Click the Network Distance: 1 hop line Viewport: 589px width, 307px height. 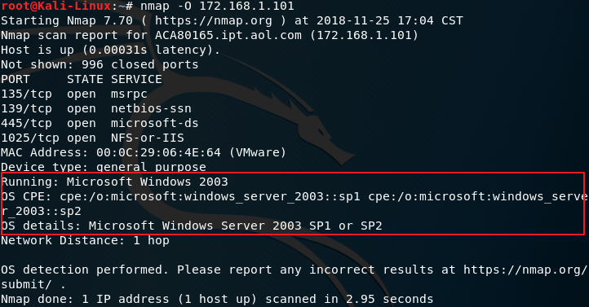tap(85, 240)
